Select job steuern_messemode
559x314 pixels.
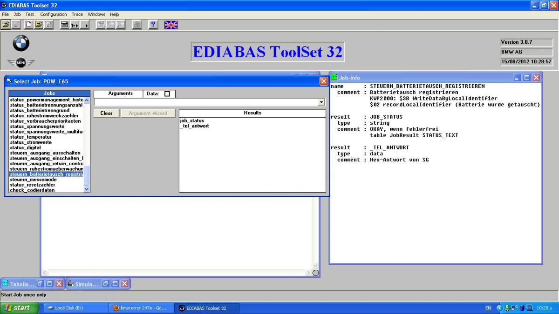tap(33, 179)
